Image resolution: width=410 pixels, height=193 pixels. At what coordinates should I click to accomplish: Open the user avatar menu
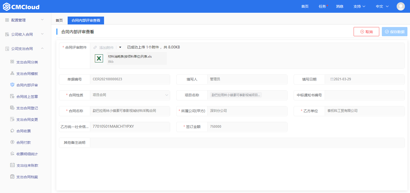click(401, 6)
